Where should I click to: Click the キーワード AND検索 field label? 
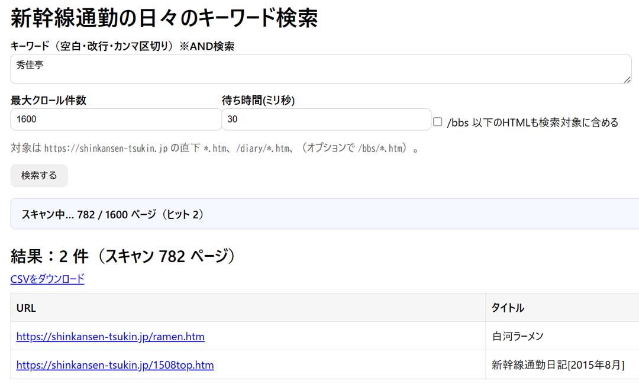tap(122, 46)
